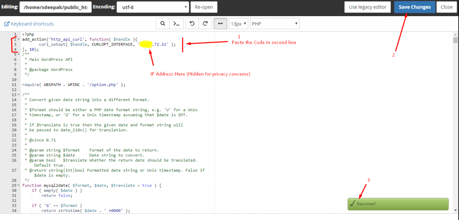Fold the comment block at line 5
Screen dimensions: 459x220
click(x=18, y=55)
